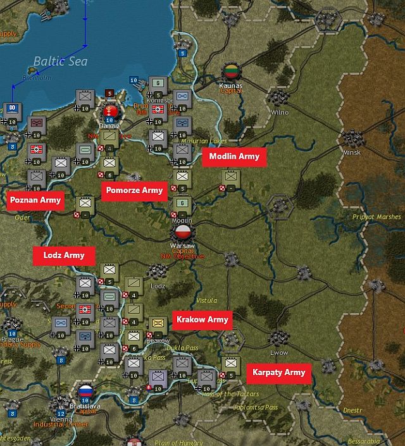Select the Konigsberg 'G' garrison unit
The image size is (405, 446).
coord(158,85)
